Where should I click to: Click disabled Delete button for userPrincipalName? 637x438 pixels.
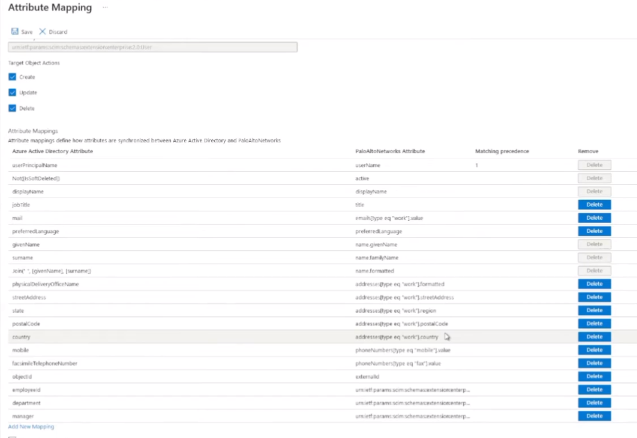click(x=594, y=165)
